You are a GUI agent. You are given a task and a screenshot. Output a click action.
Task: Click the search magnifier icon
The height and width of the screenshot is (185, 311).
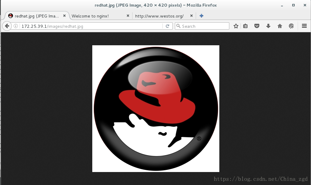tap(178, 26)
